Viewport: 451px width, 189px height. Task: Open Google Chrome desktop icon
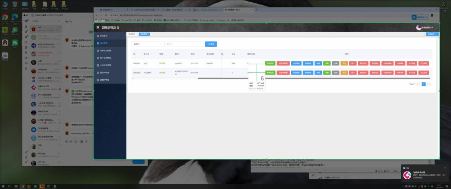pos(5,18)
